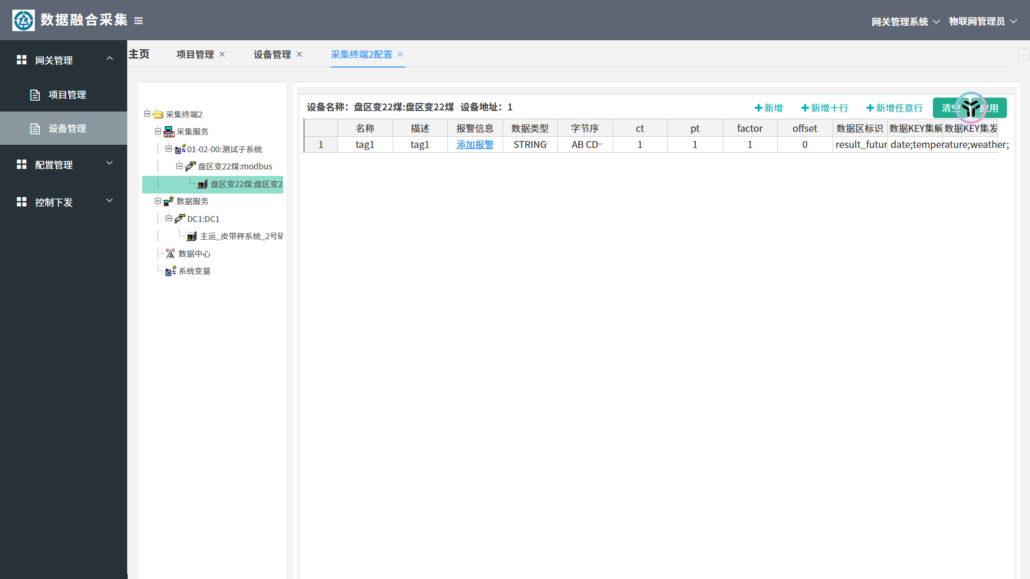Click the 系统变量 tree icon
The height and width of the screenshot is (579, 1030).
(171, 271)
